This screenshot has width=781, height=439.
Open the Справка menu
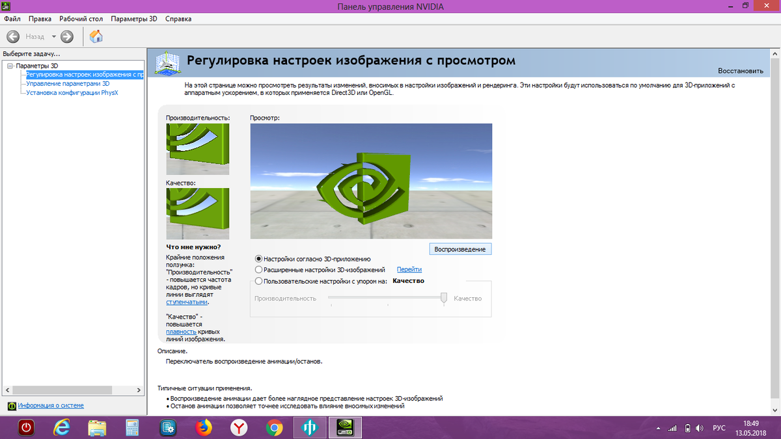(x=178, y=19)
